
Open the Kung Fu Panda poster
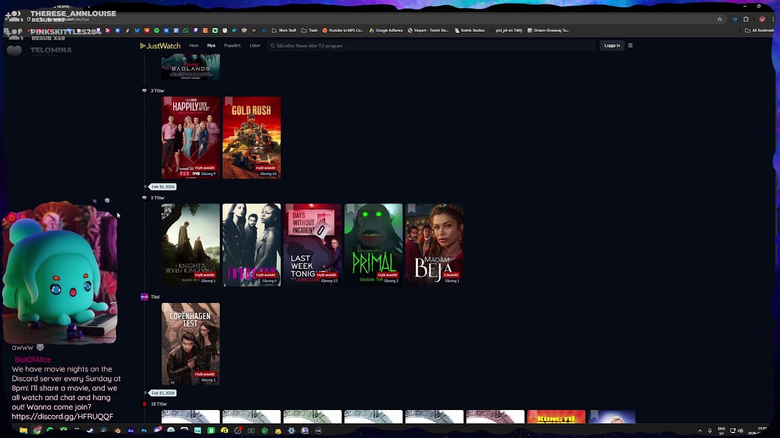pos(556,416)
